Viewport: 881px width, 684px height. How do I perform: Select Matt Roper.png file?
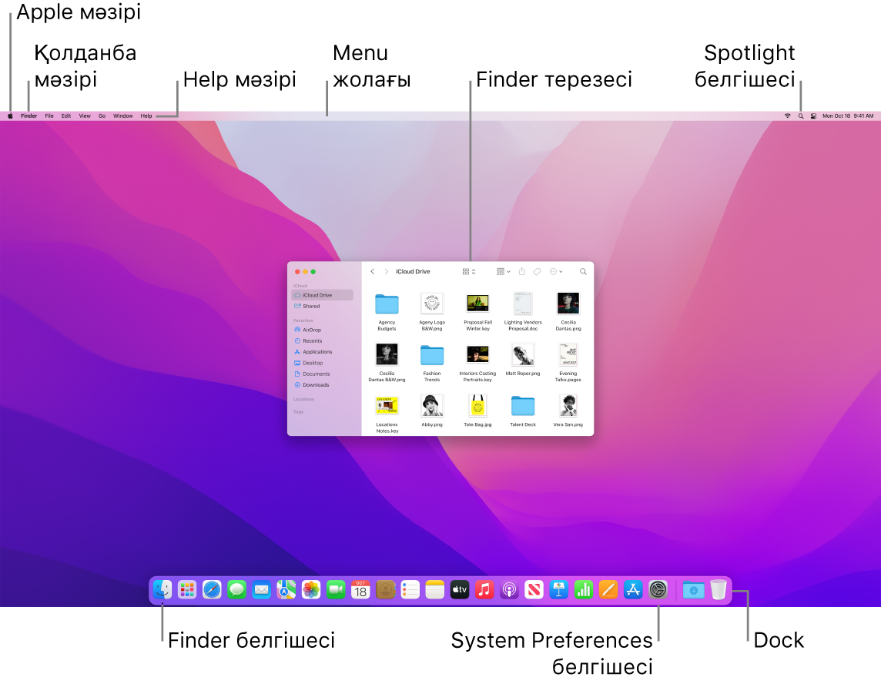[523, 360]
